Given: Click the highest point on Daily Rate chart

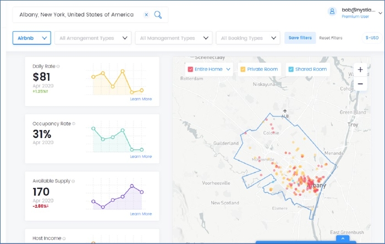Looking at the screenshot, I should [123, 71].
